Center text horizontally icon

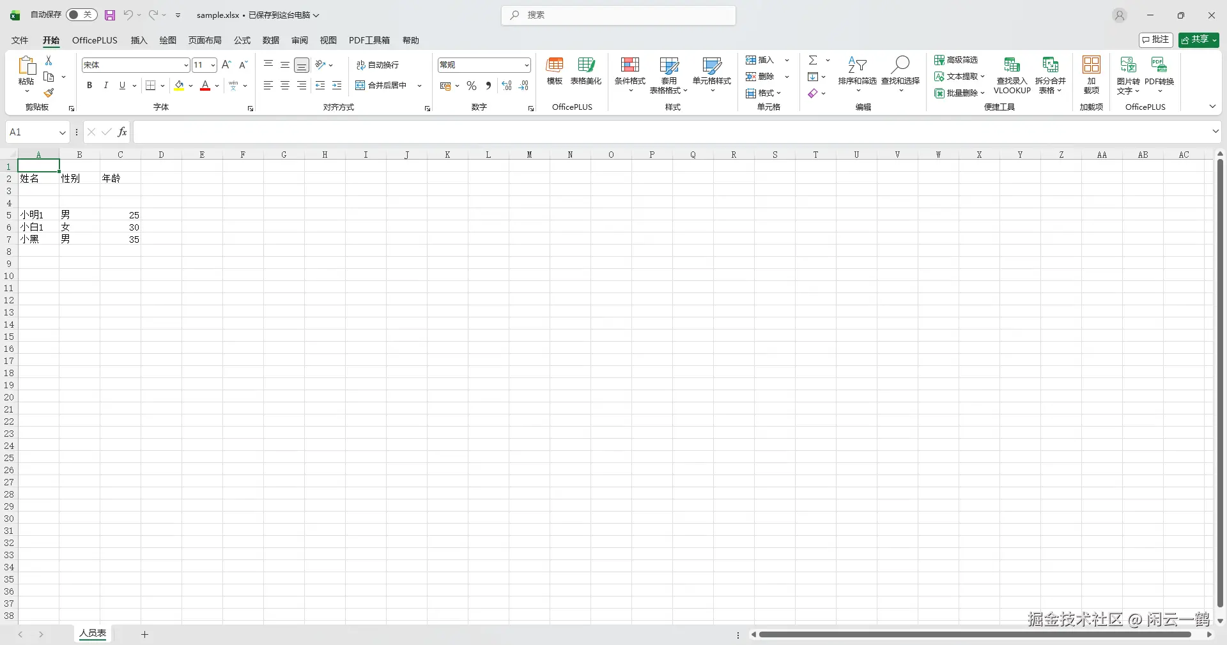point(285,86)
